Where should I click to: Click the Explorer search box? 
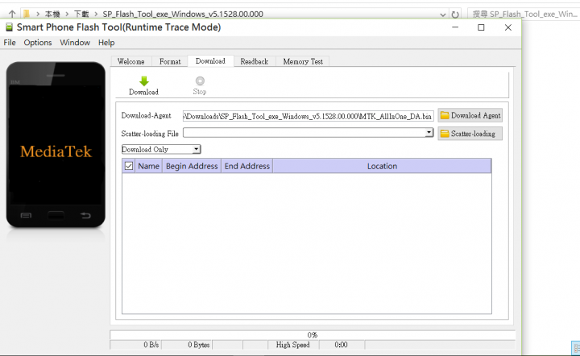pyautogui.click(x=524, y=14)
